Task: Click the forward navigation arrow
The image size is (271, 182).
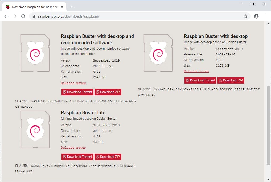Action: point(15,16)
